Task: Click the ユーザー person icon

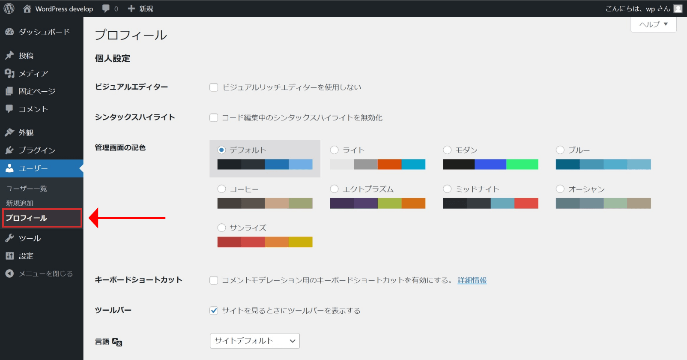Action: (9, 168)
